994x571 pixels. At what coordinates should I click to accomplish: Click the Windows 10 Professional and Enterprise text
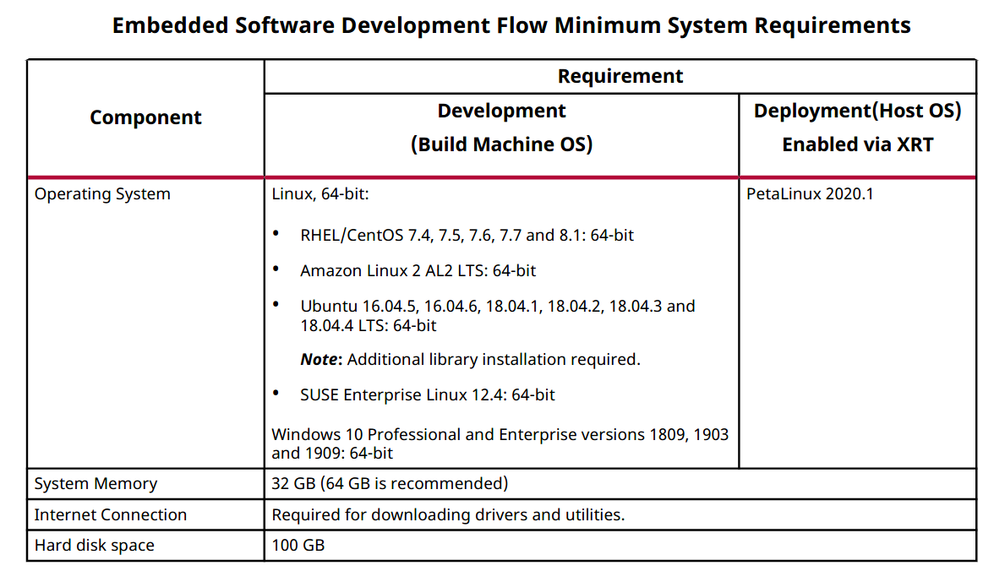coord(500,443)
